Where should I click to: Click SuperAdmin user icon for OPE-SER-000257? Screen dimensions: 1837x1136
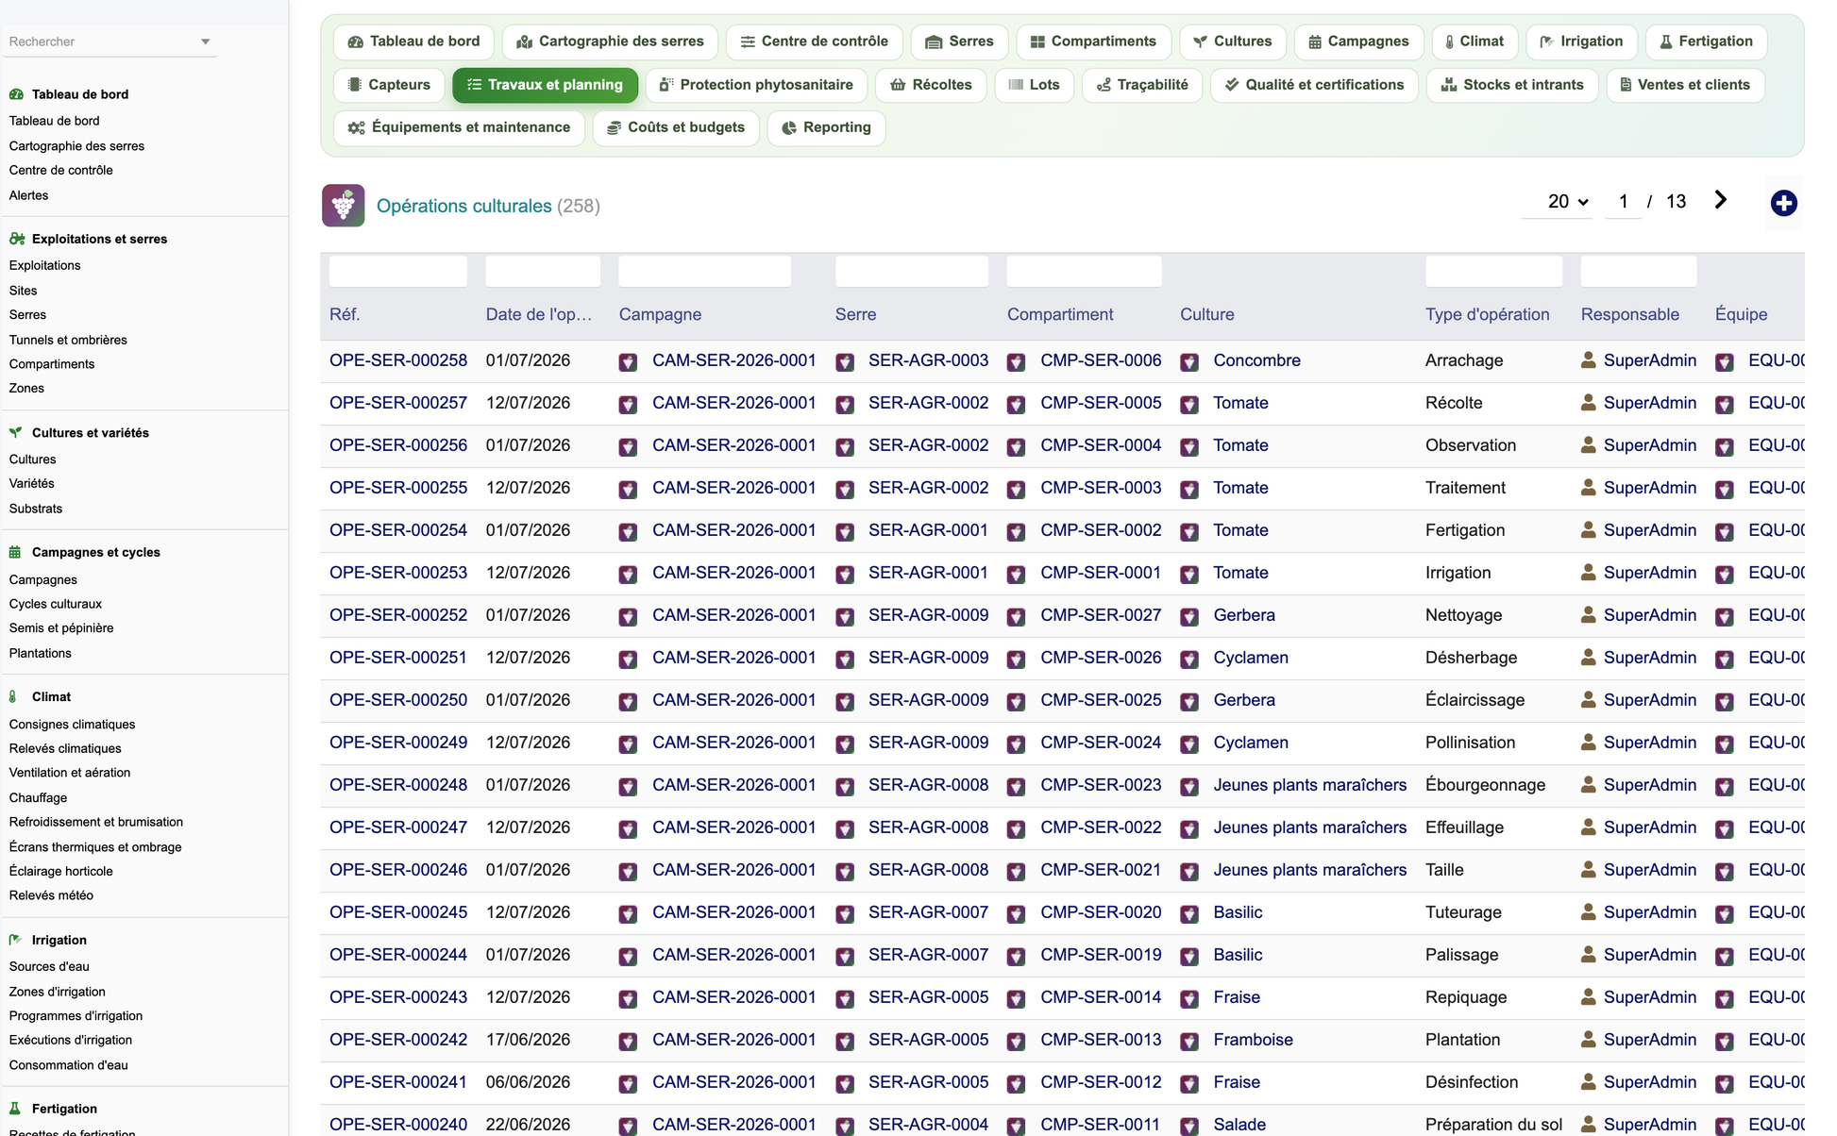pos(1589,403)
